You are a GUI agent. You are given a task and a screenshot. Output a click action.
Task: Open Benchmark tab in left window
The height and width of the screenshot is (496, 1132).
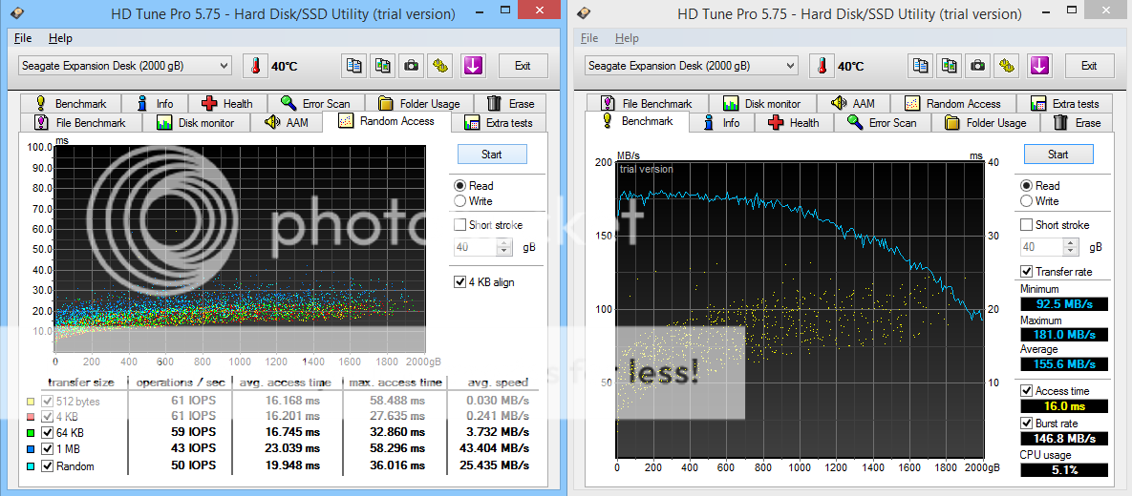coord(72,104)
